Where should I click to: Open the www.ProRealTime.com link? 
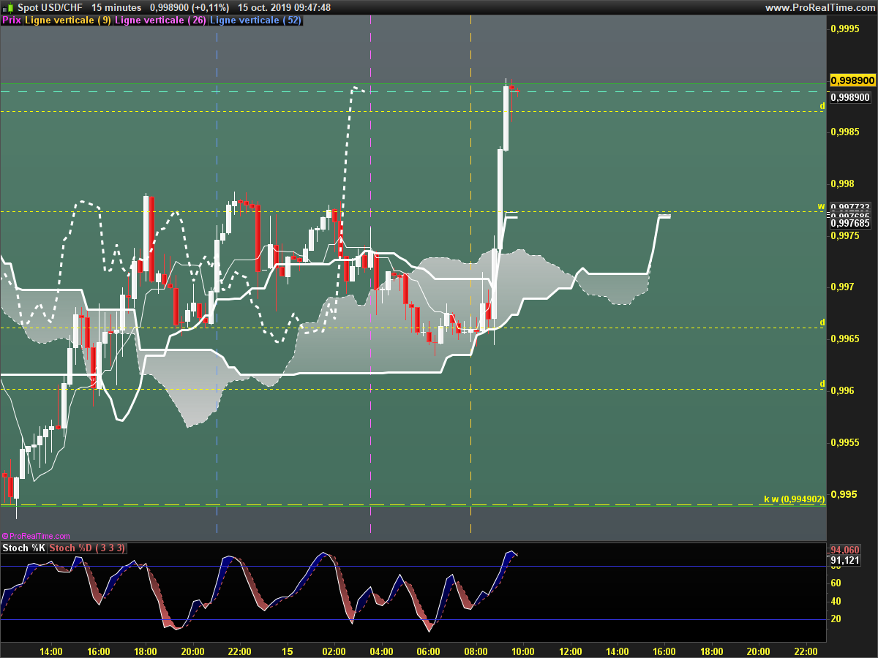819,7
